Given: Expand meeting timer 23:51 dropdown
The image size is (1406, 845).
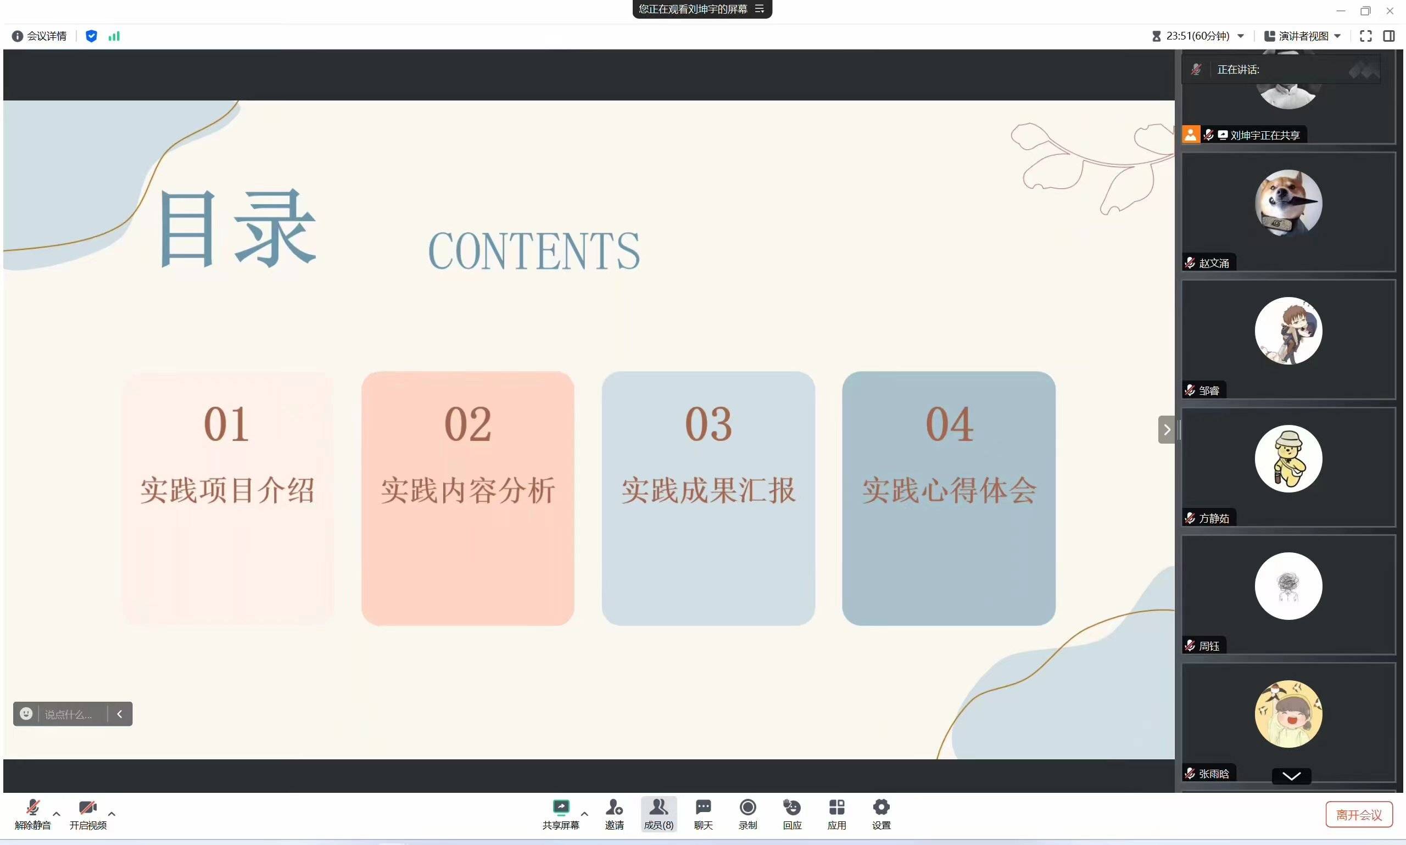Looking at the screenshot, I should click(x=1240, y=36).
